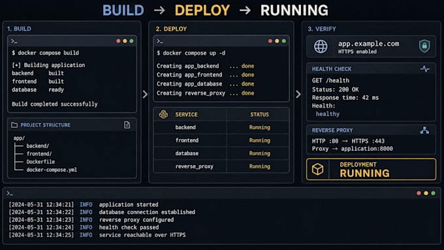Click the Project Structure document icon

click(x=127, y=125)
